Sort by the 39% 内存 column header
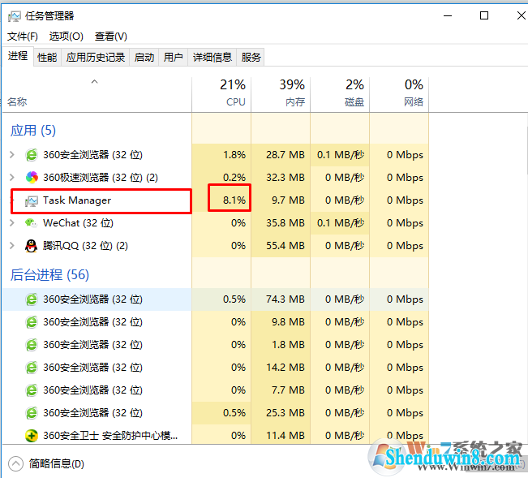Viewport: 528px width, 478px height. click(281, 94)
